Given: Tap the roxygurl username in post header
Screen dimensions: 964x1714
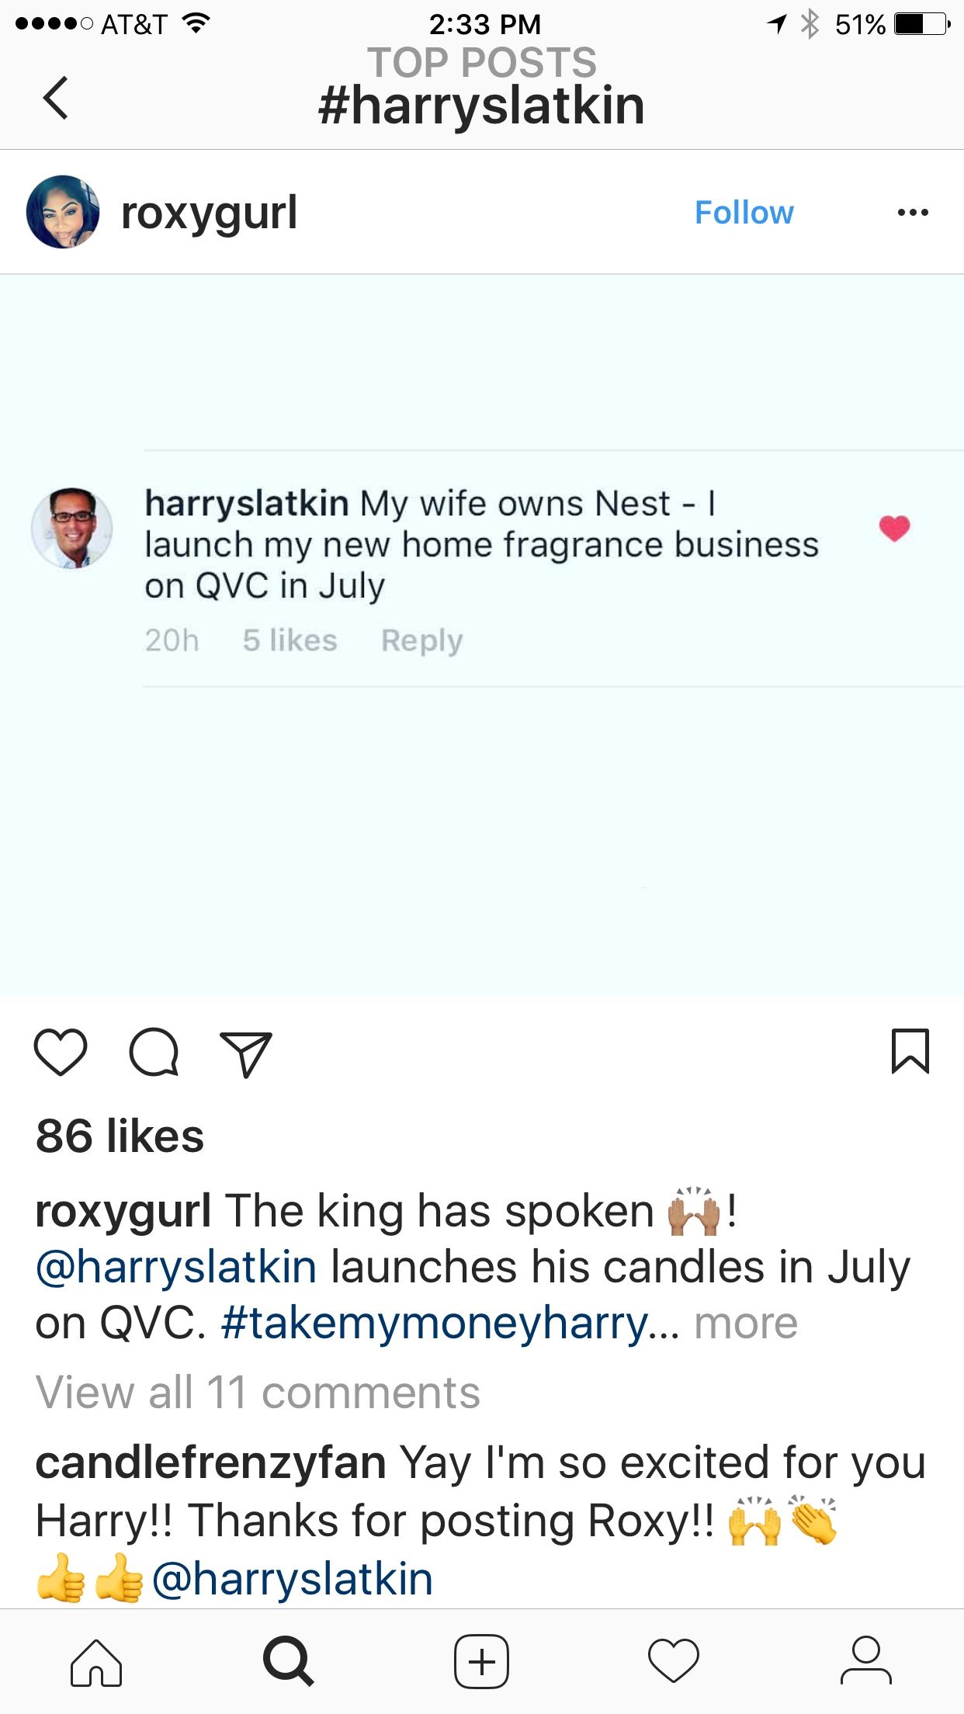Looking at the screenshot, I should (210, 213).
